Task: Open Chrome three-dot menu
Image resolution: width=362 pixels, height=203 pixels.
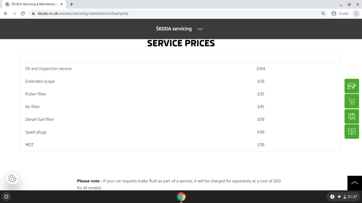Action: click(x=356, y=14)
